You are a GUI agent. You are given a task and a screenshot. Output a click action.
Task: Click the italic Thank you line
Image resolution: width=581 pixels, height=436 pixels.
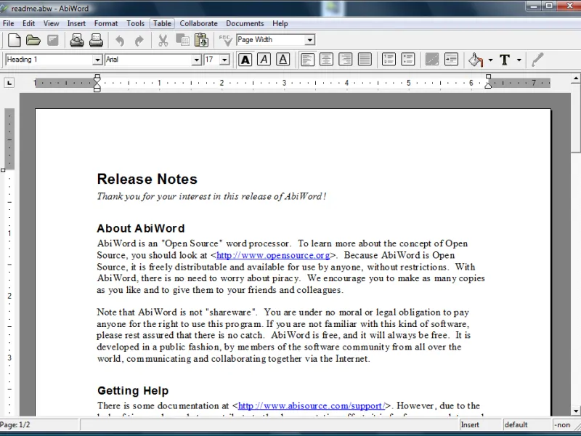point(211,196)
